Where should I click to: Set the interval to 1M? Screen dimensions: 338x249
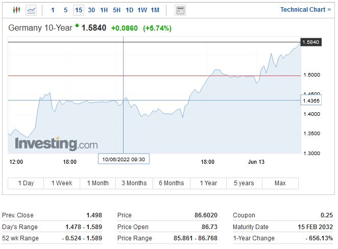pyautogui.click(x=155, y=10)
